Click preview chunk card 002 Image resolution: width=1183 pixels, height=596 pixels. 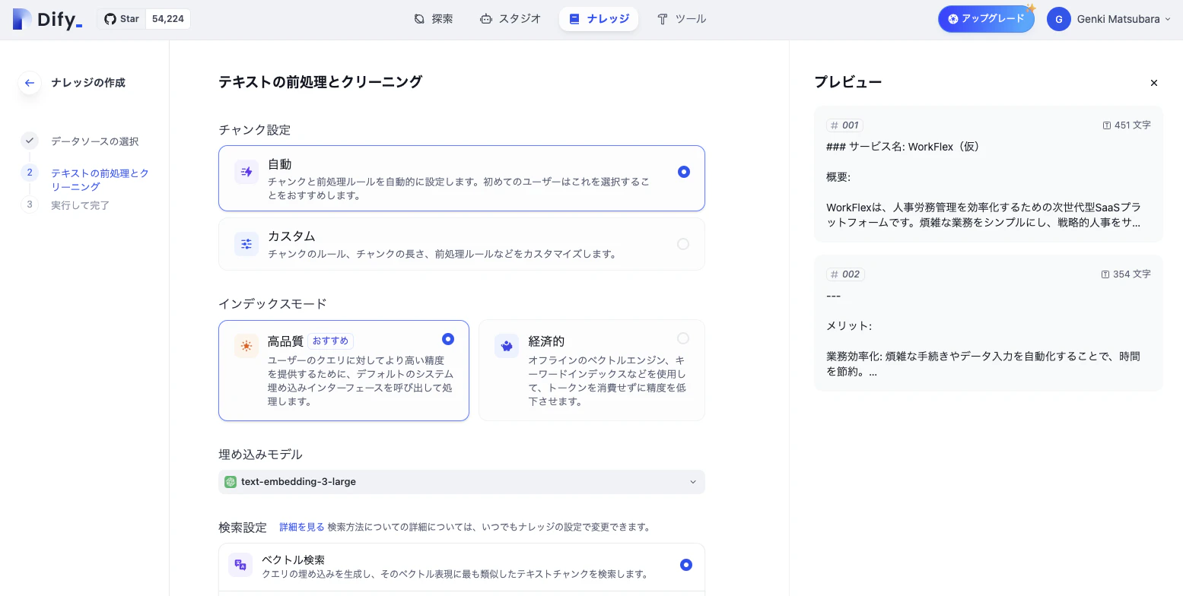pos(988,323)
